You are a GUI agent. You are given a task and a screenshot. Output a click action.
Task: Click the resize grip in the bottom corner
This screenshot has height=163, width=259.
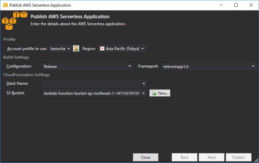[x=256, y=160]
